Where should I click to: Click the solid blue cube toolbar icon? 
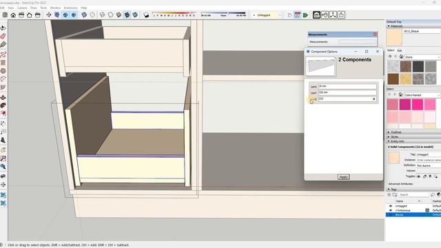pyautogui.click(x=84, y=15)
